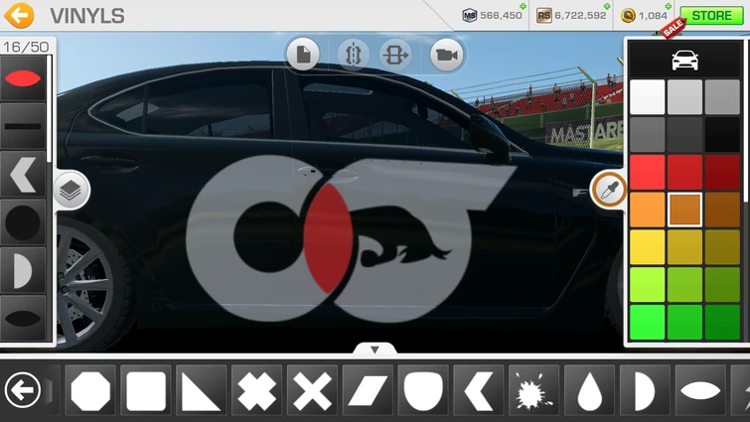Pick the olive yellow swatch
750x422 pixels.
pyautogui.click(x=722, y=247)
